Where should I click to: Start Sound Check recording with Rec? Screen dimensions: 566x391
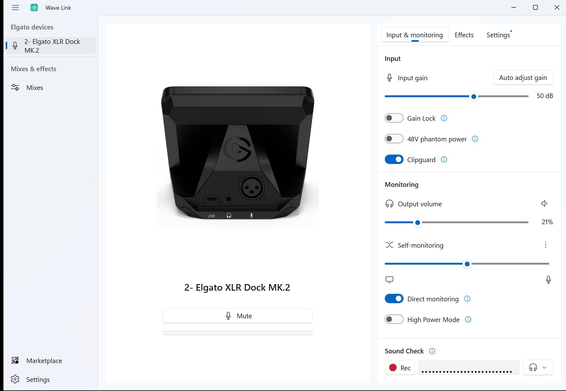coord(400,367)
